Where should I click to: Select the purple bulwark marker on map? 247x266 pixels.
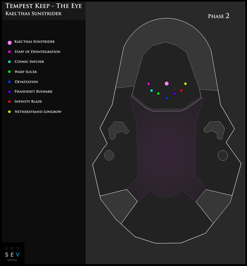(x=175, y=93)
